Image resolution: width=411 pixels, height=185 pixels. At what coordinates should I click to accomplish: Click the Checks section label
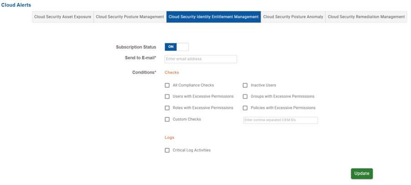click(x=172, y=72)
